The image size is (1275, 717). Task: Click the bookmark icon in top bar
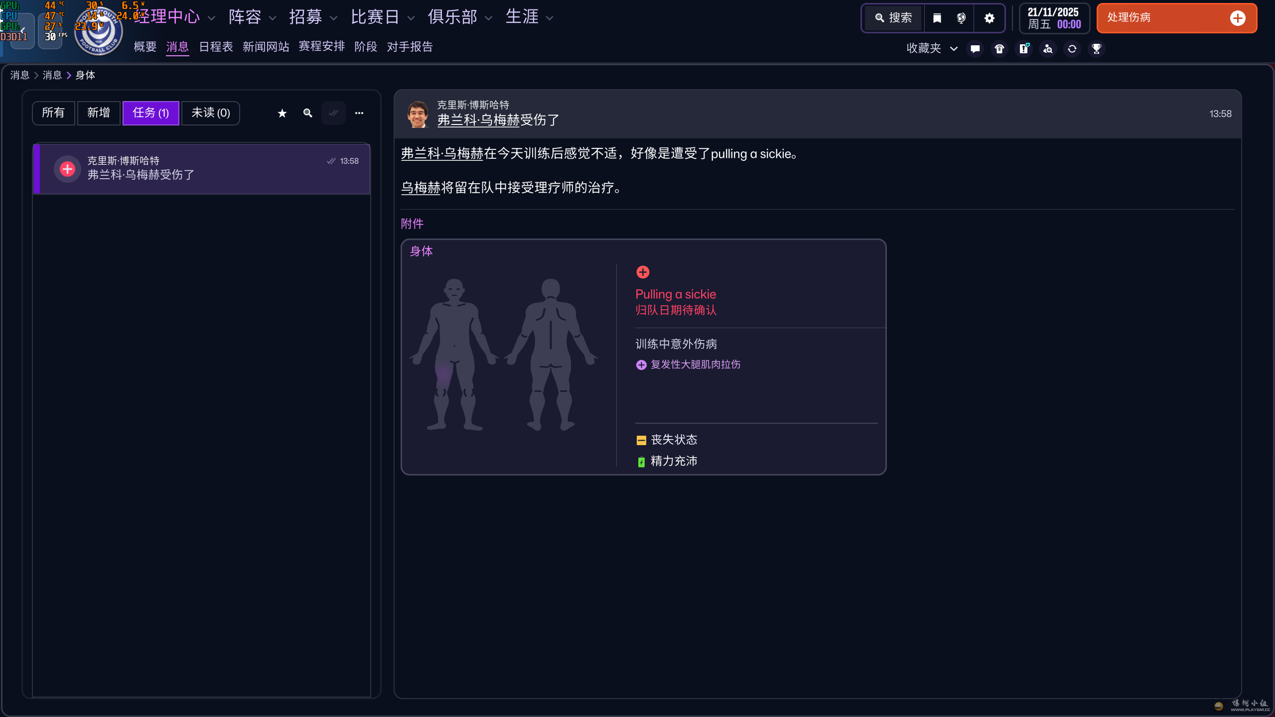point(937,18)
